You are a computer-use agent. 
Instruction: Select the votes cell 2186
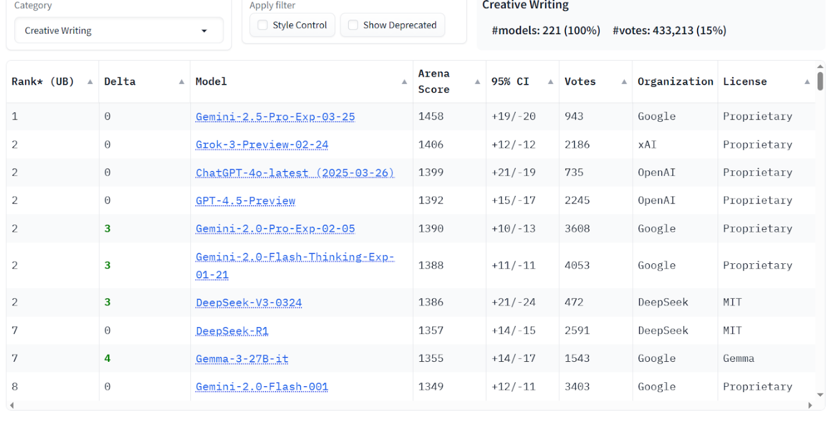(x=577, y=144)
